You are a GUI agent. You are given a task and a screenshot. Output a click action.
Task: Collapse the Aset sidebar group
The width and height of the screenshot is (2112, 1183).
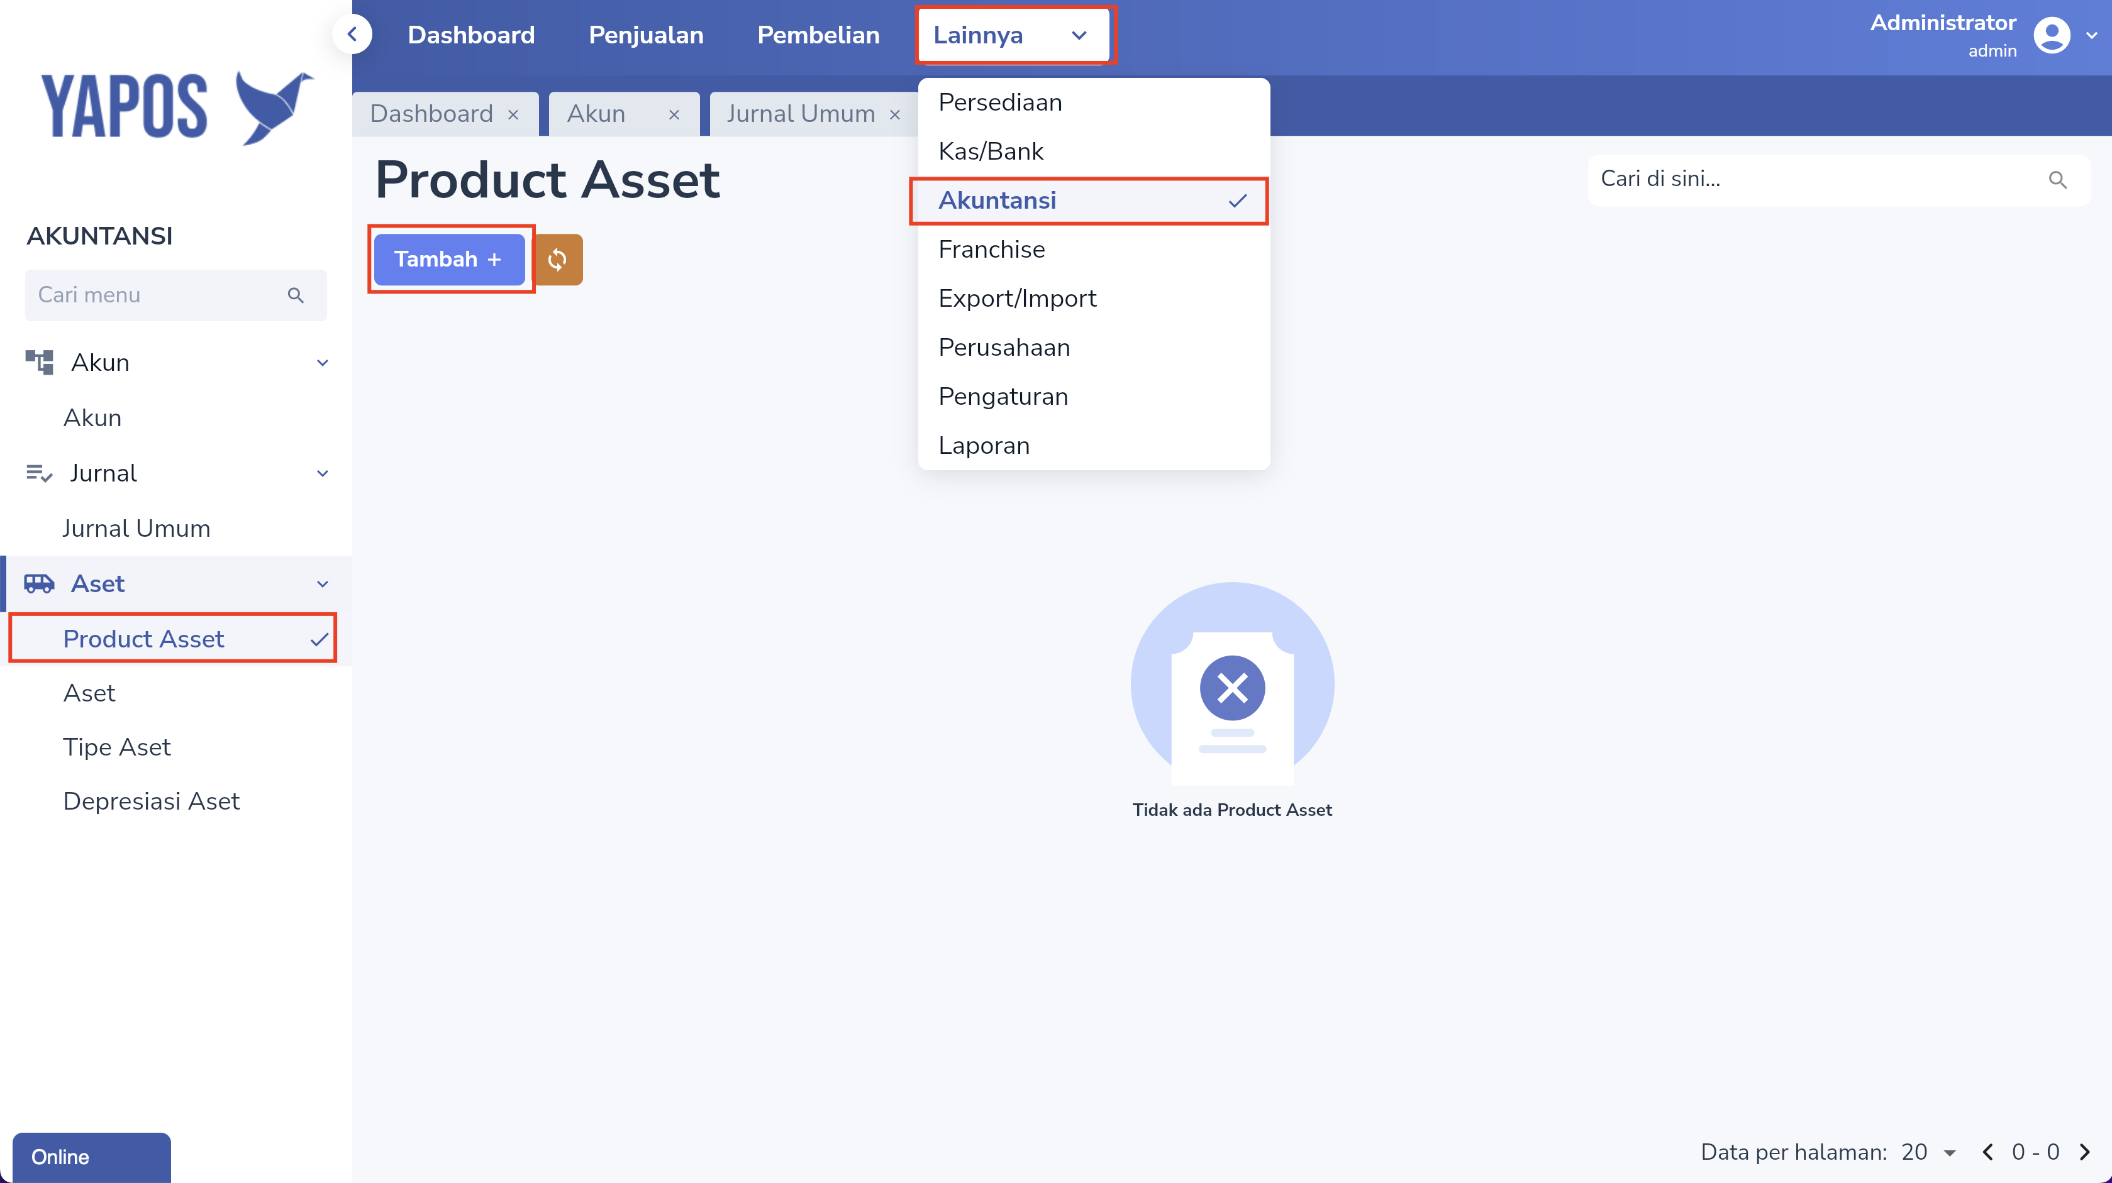click(322, 584)
